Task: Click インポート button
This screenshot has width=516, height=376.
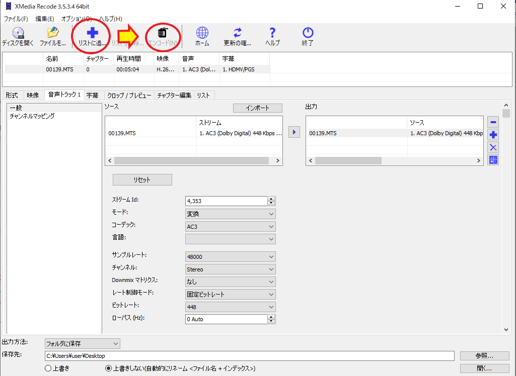Action: click(x=258, y=108)
